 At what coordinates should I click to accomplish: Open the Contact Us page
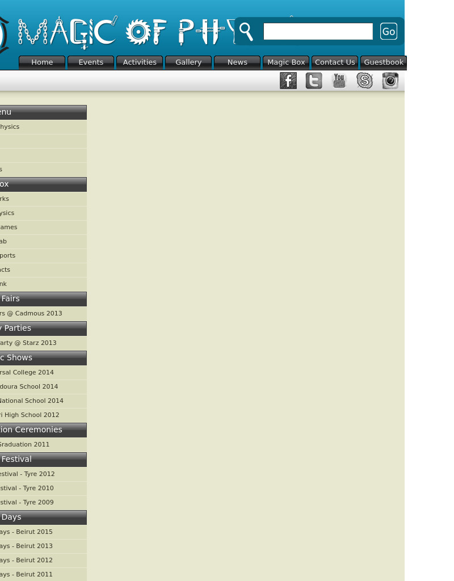pyautogui.click(x=335, y=62)
